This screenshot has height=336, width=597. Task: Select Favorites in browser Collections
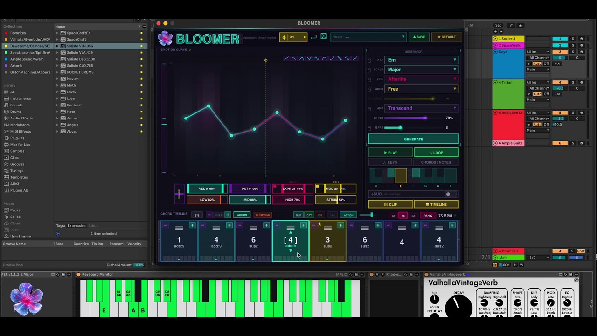coord(18,33)
